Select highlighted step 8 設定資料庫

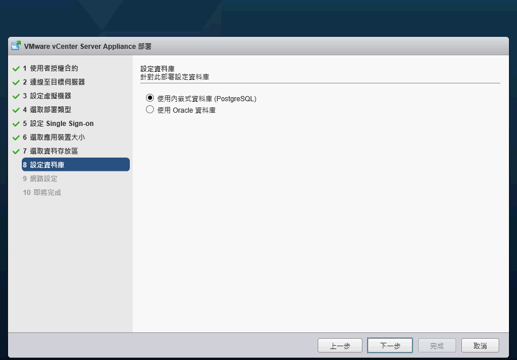76,164
